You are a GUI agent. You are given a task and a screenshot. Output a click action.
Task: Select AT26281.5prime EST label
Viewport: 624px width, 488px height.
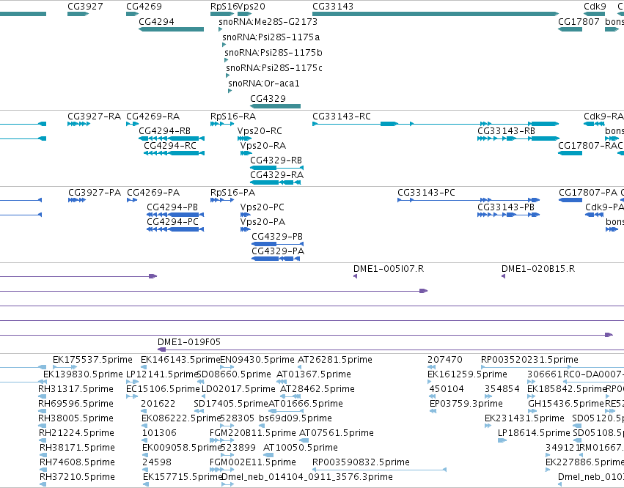tap(335, 360)
